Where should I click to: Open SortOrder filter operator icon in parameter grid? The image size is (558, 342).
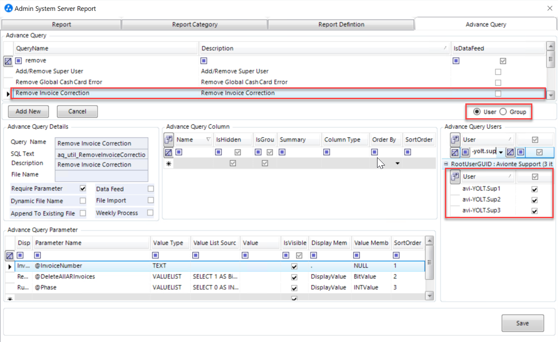coord(397,256)
